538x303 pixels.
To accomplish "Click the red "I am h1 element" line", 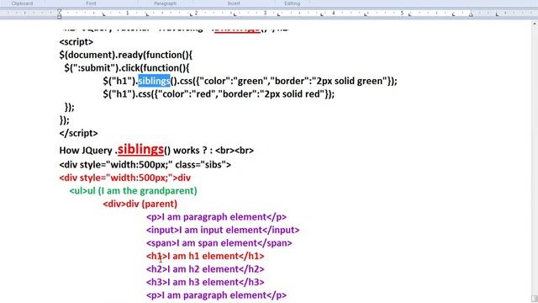I will click(x=205, y=256).
